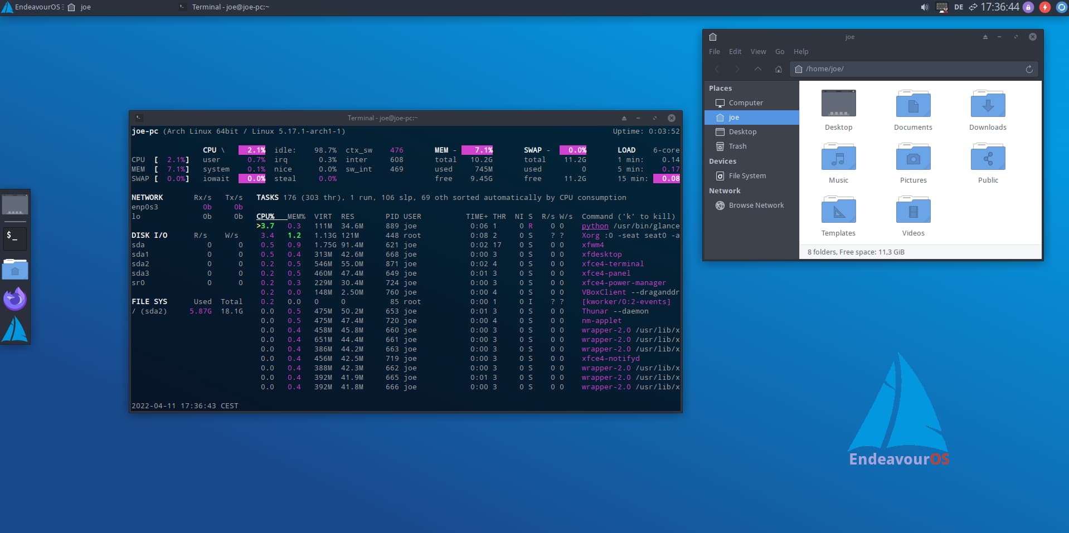Select the Public folder icon
The image size is (1069, 533).
coord(988,163)
